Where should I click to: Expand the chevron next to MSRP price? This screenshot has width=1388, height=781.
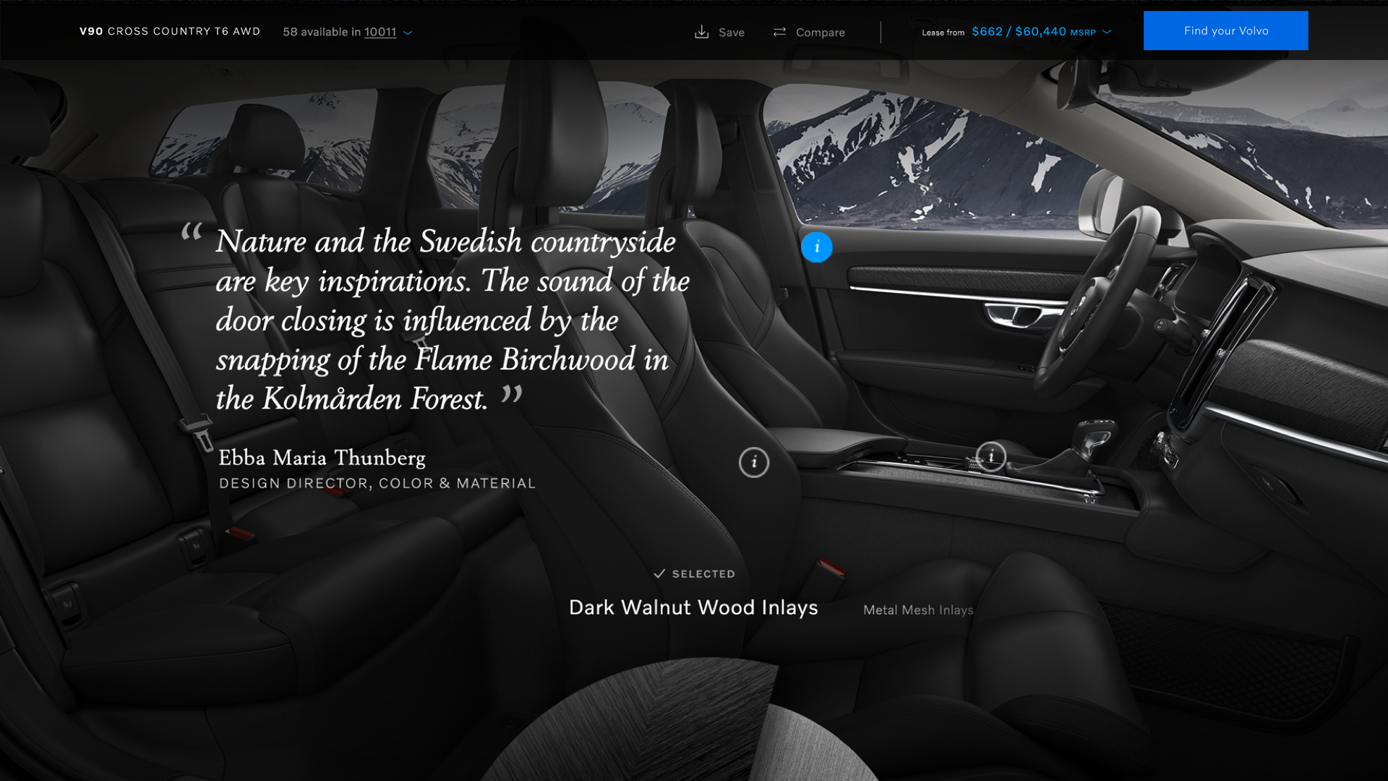(x=1107, y=32)
